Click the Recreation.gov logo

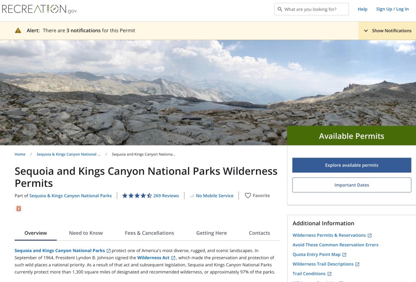pos(39,9)
